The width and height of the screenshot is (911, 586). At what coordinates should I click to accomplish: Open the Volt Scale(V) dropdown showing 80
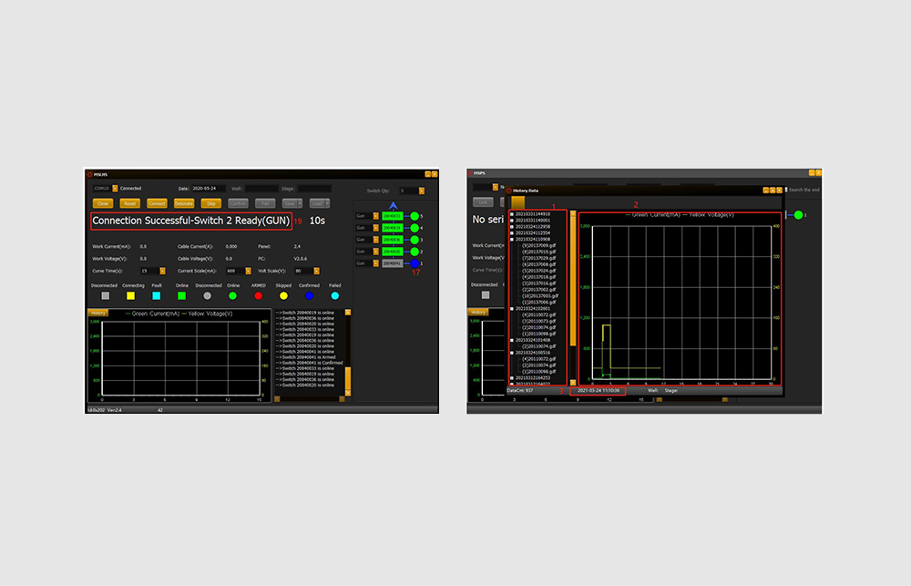pos(316,271)
